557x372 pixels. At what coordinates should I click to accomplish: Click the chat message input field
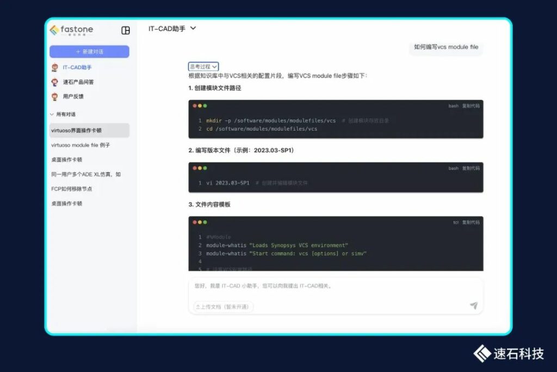[326, 286]
